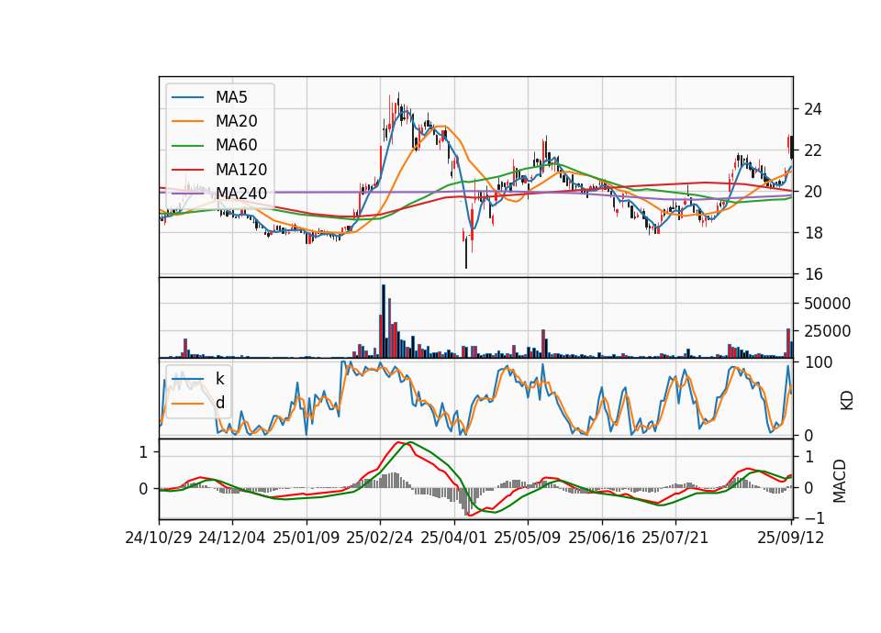Click the lowest candlestick wick near 16
881x633 pixels.
click(x=466, y=253)
